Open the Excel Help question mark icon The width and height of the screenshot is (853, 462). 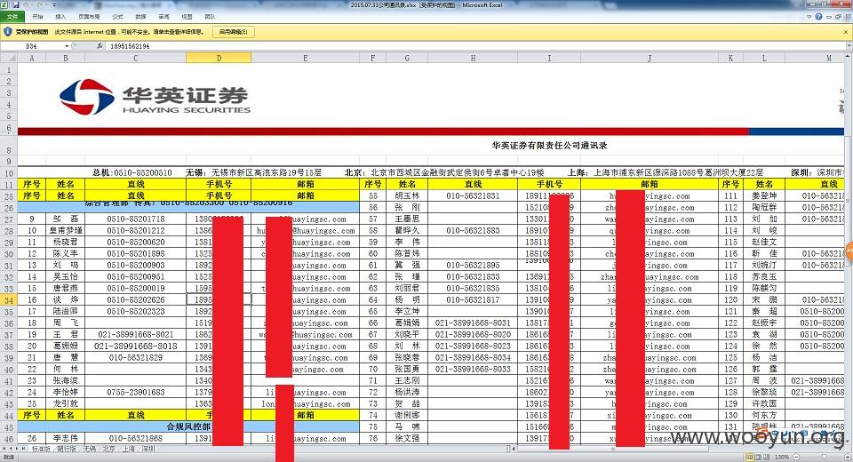click(x=818, y=16)
